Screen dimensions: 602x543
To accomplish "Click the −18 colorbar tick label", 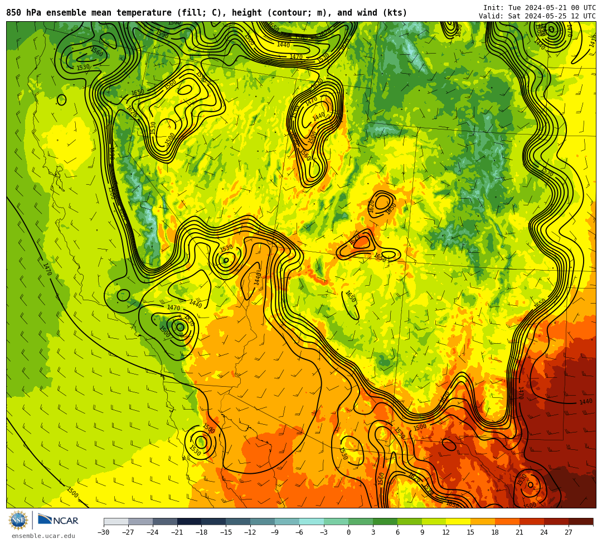I will click(202, 532).
